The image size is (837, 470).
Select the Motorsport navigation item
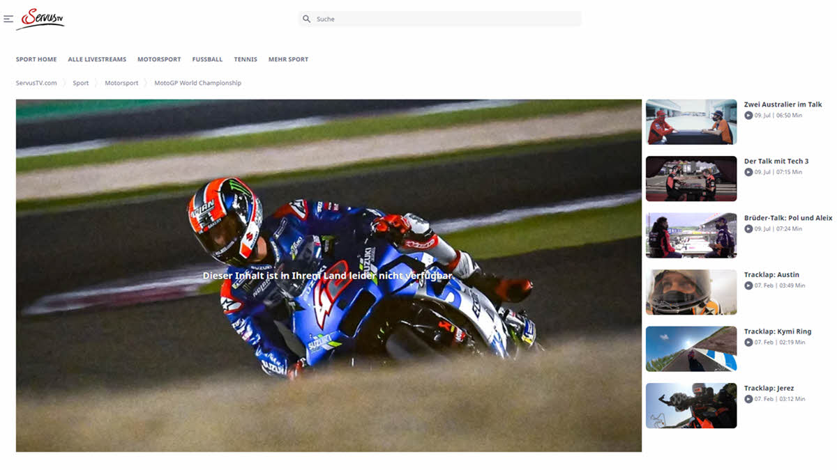coord(159,60)
